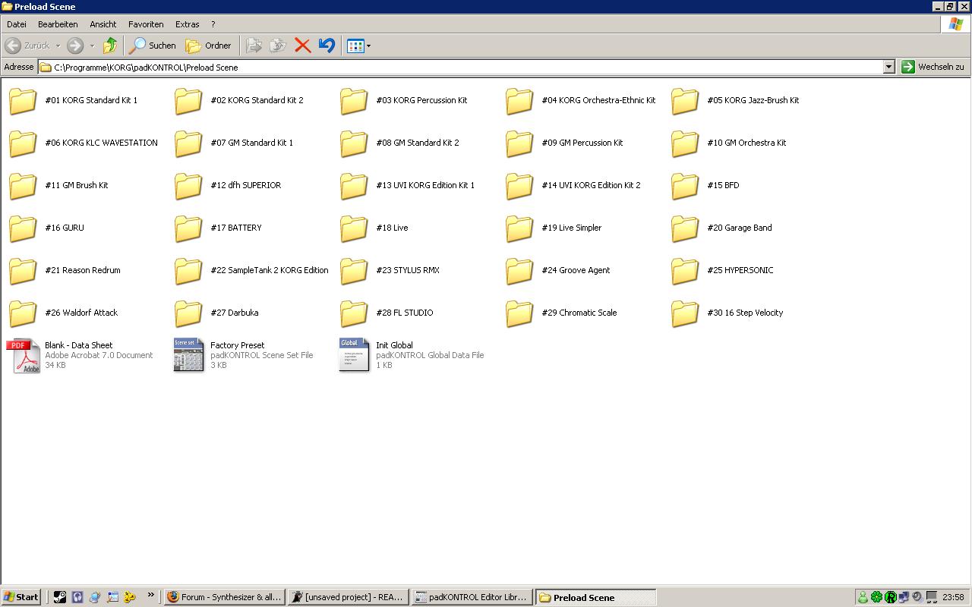The image size is (972, 607).
Task: Click the Wechseln zu go button
Action: [933, 67]
